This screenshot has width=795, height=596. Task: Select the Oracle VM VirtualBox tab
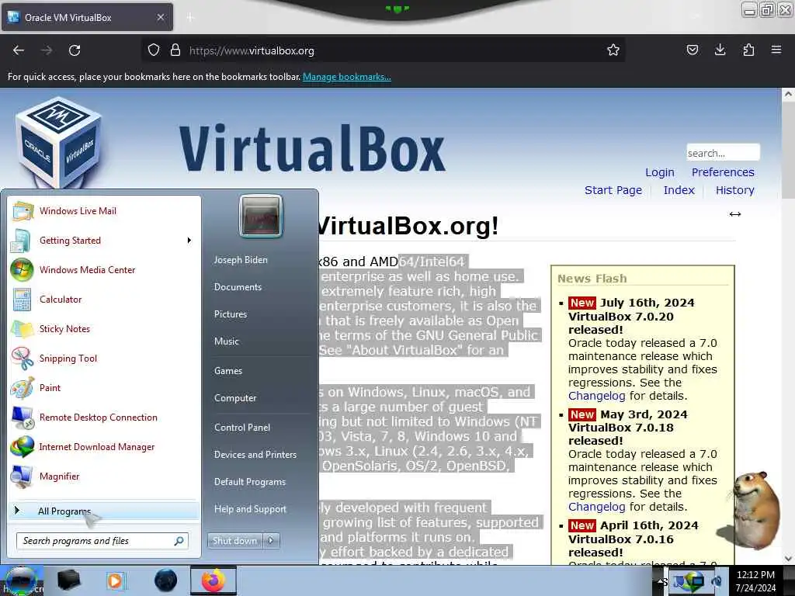87,17
